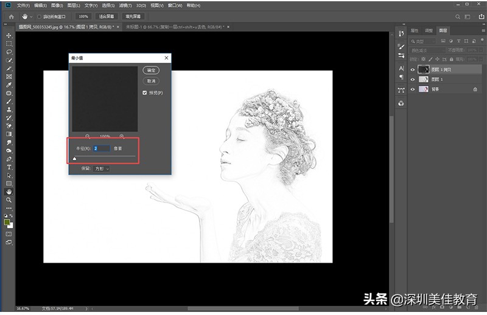Select the Gradient tool
The height and width of the screenshot is (315, 487).
(x=9, y=134)
